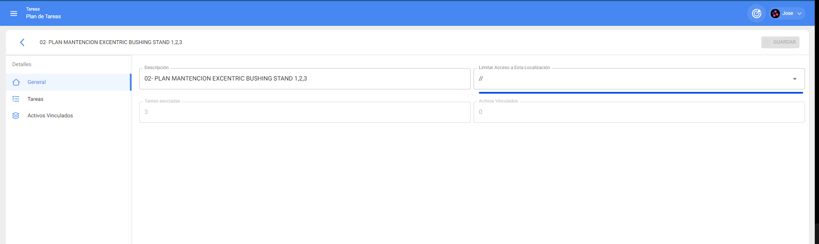This screenshot has height=244, width=819.
Task: Click Jose's user avatar icon
Action: point(775,14)
